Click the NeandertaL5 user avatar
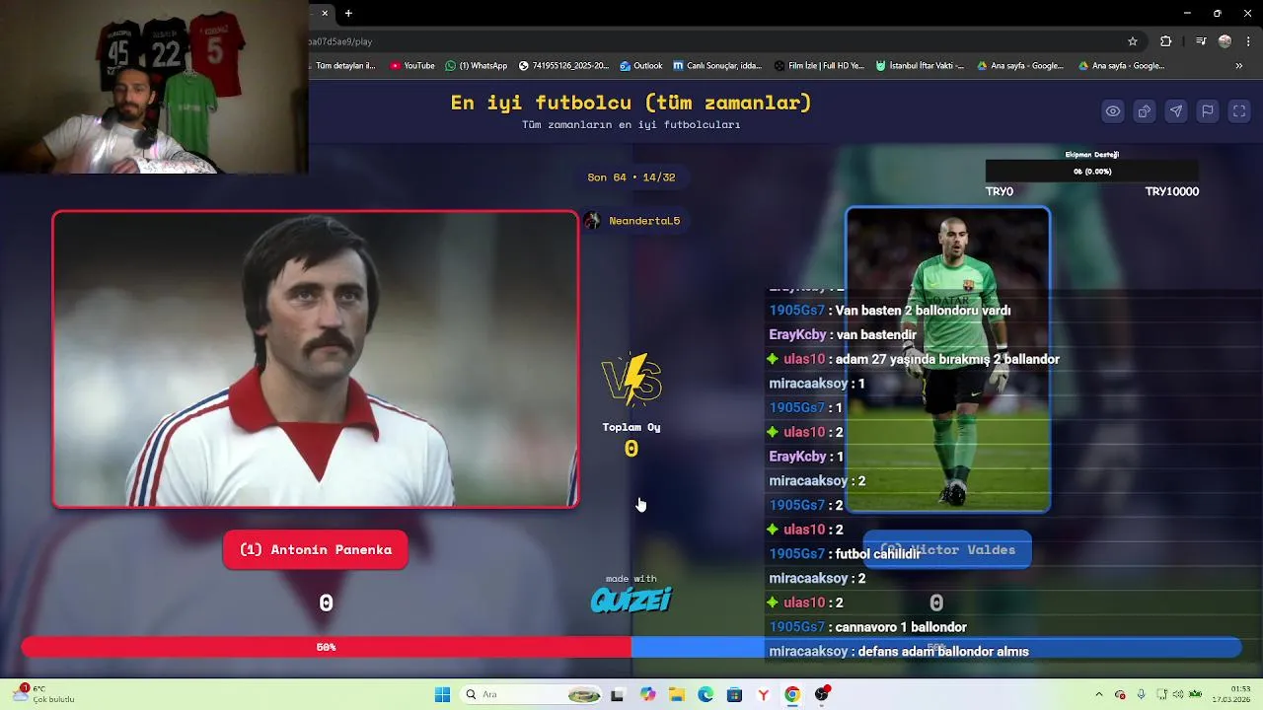 pyautogui.click(x=592, y=221)
